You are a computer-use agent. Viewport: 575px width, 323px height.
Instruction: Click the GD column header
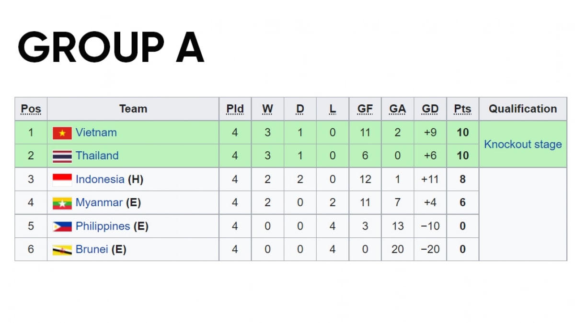pyautogui.click(x=430, y=109)
